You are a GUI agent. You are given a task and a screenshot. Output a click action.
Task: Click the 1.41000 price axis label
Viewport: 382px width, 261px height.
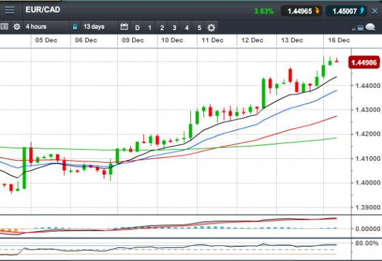point(368,159)
